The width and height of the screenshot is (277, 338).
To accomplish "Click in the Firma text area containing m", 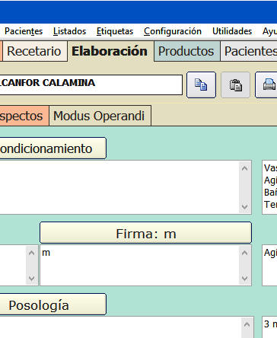I will [x=139, y=265].
